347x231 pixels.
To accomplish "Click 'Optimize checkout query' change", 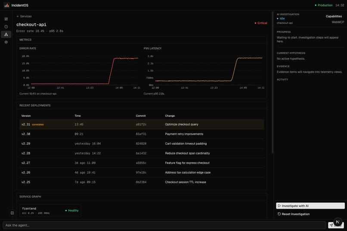I will [x=182, y=124].
